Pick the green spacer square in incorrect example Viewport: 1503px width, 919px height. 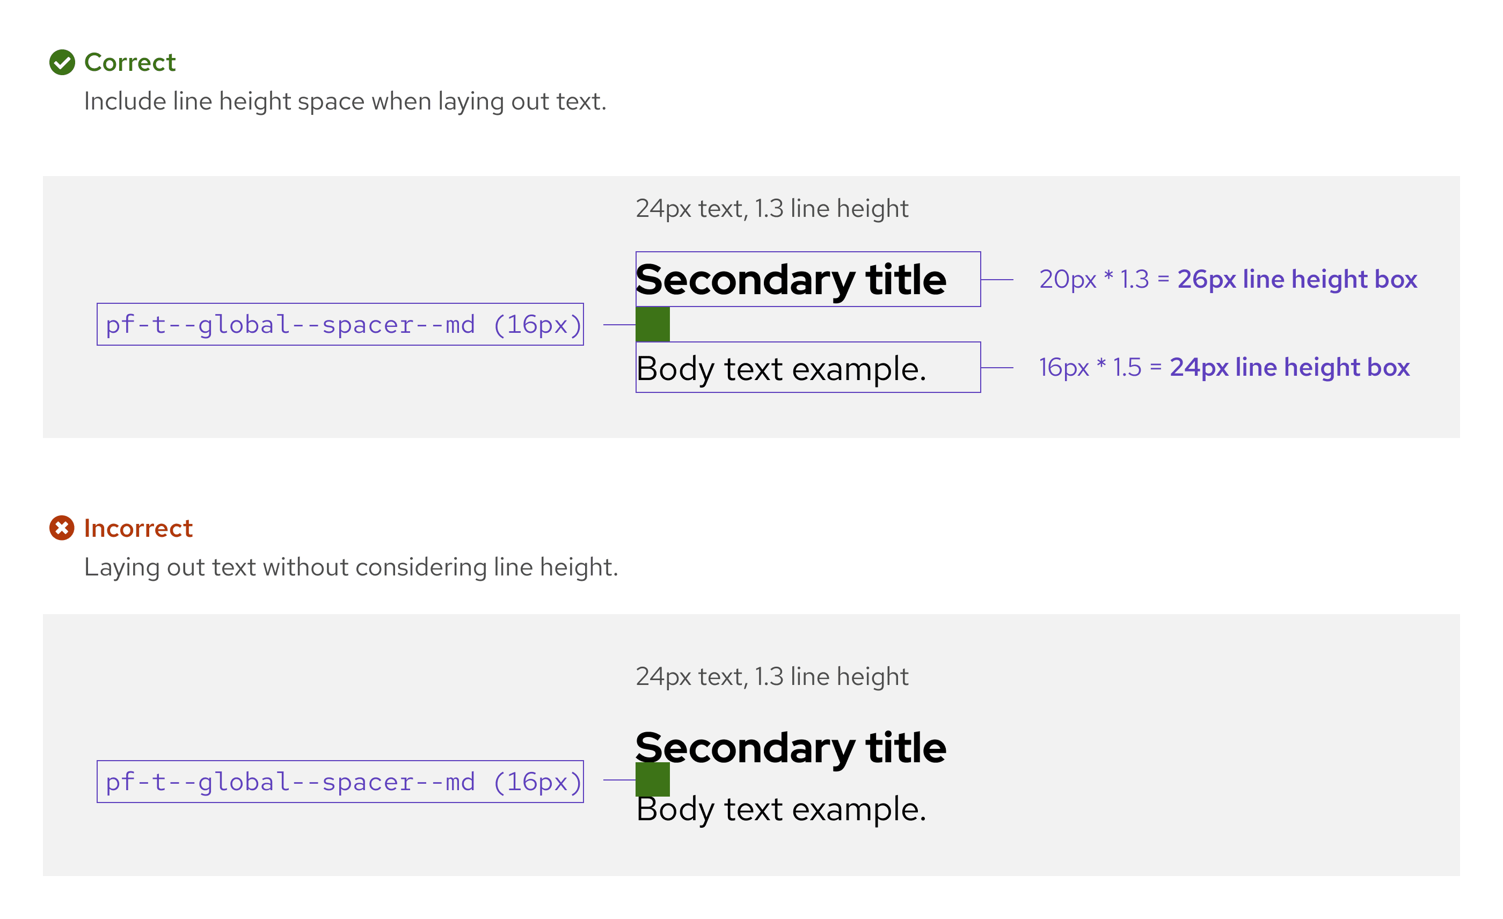click(652, 779)
